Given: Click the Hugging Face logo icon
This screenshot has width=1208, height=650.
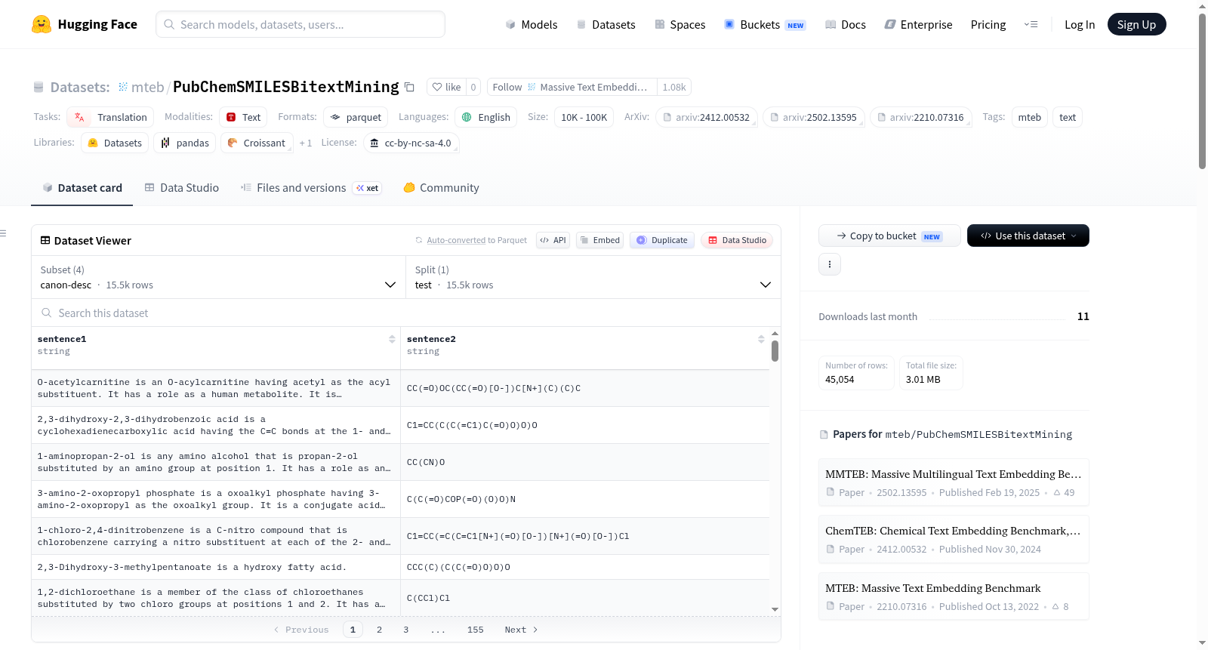Looking at the screenshot, I should coord(42,24).
